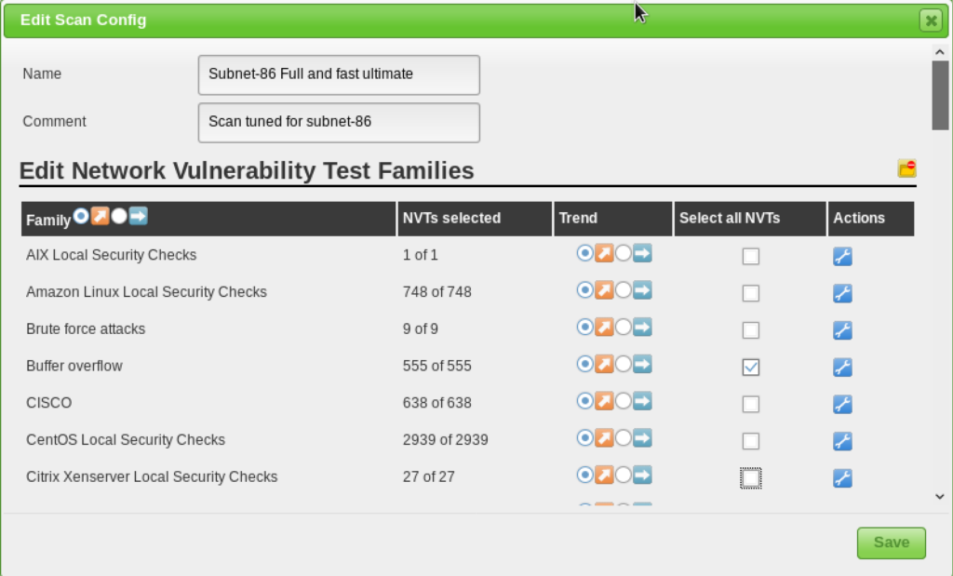
Task: Close the Edit Scan Config dialog
Action: [x=929, y=20]
